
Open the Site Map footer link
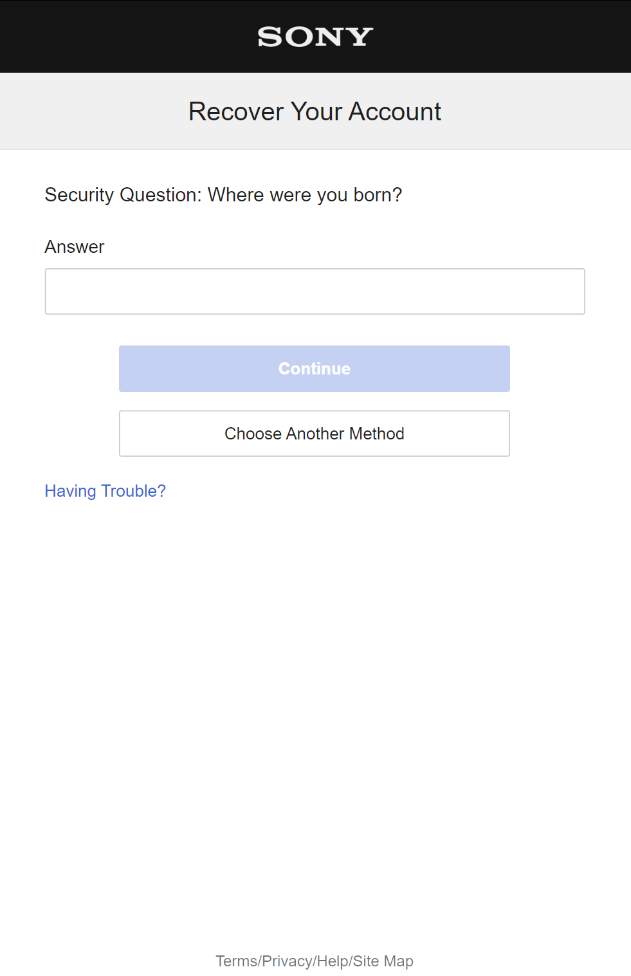click(383, 961)
